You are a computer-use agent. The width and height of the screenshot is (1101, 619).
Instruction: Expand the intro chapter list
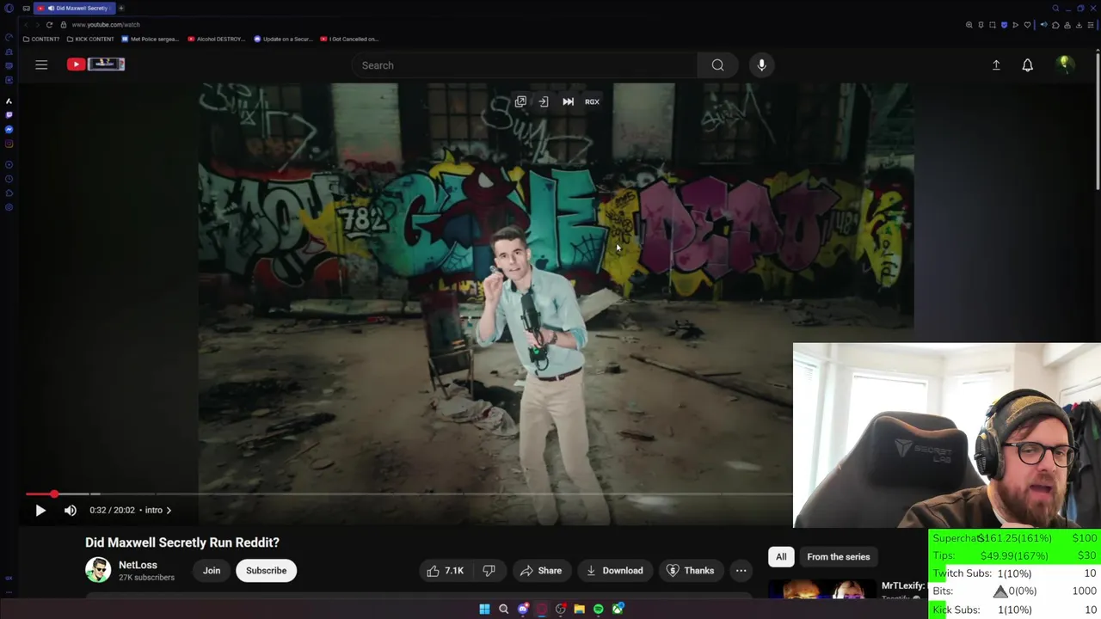(157, 510)
